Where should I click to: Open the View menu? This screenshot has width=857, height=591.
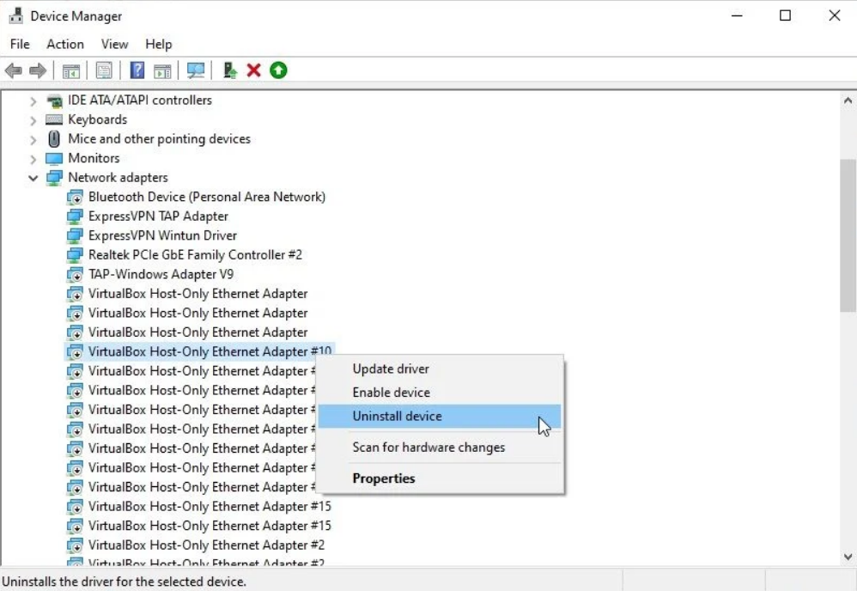114,44
